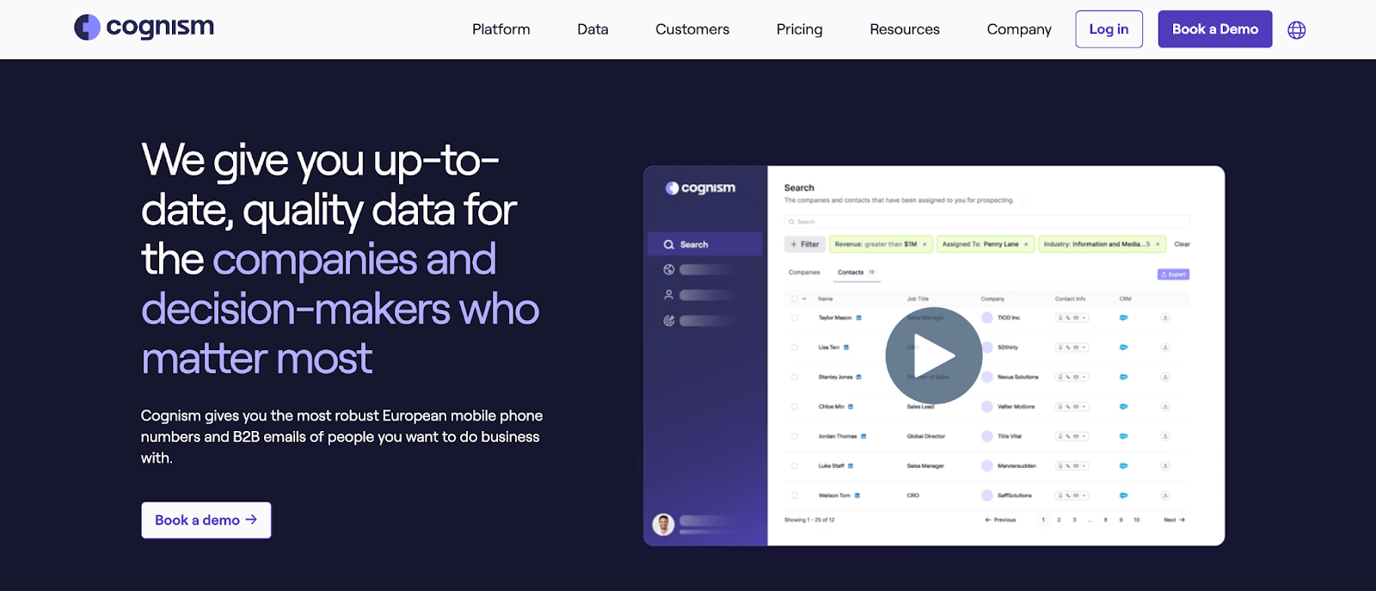Viewport: 1376px width, 591px height.
Task: Go to the Pricing page
Action: tap(799, 29)
